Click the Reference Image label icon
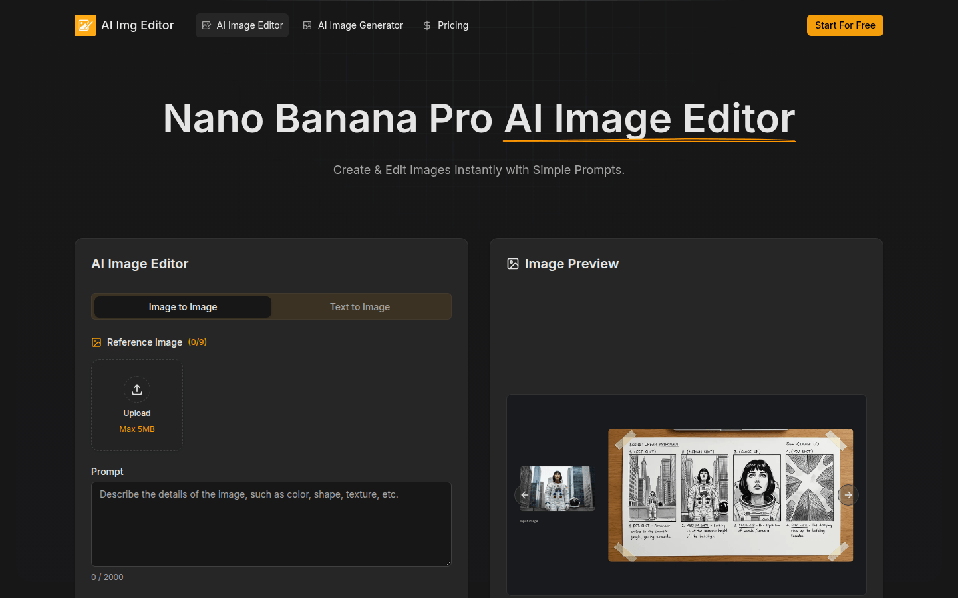 pyautogui.click(x=96, y=342)
